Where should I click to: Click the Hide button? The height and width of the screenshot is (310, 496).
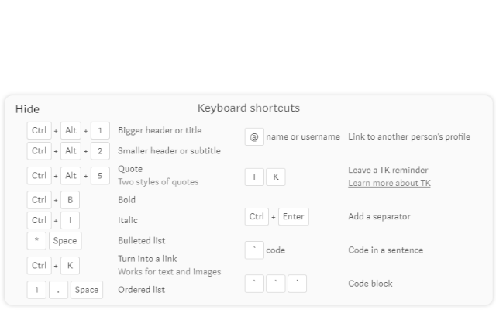[27, 109]
